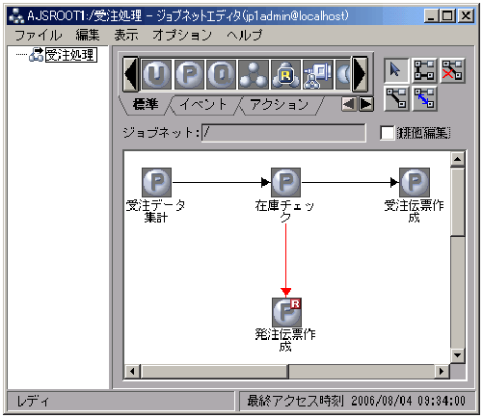Image resolution: width=483 pixels, height=418 pixels.
Task: Click the 発注伝票作成 label text
Action: (x=285, y=340)
